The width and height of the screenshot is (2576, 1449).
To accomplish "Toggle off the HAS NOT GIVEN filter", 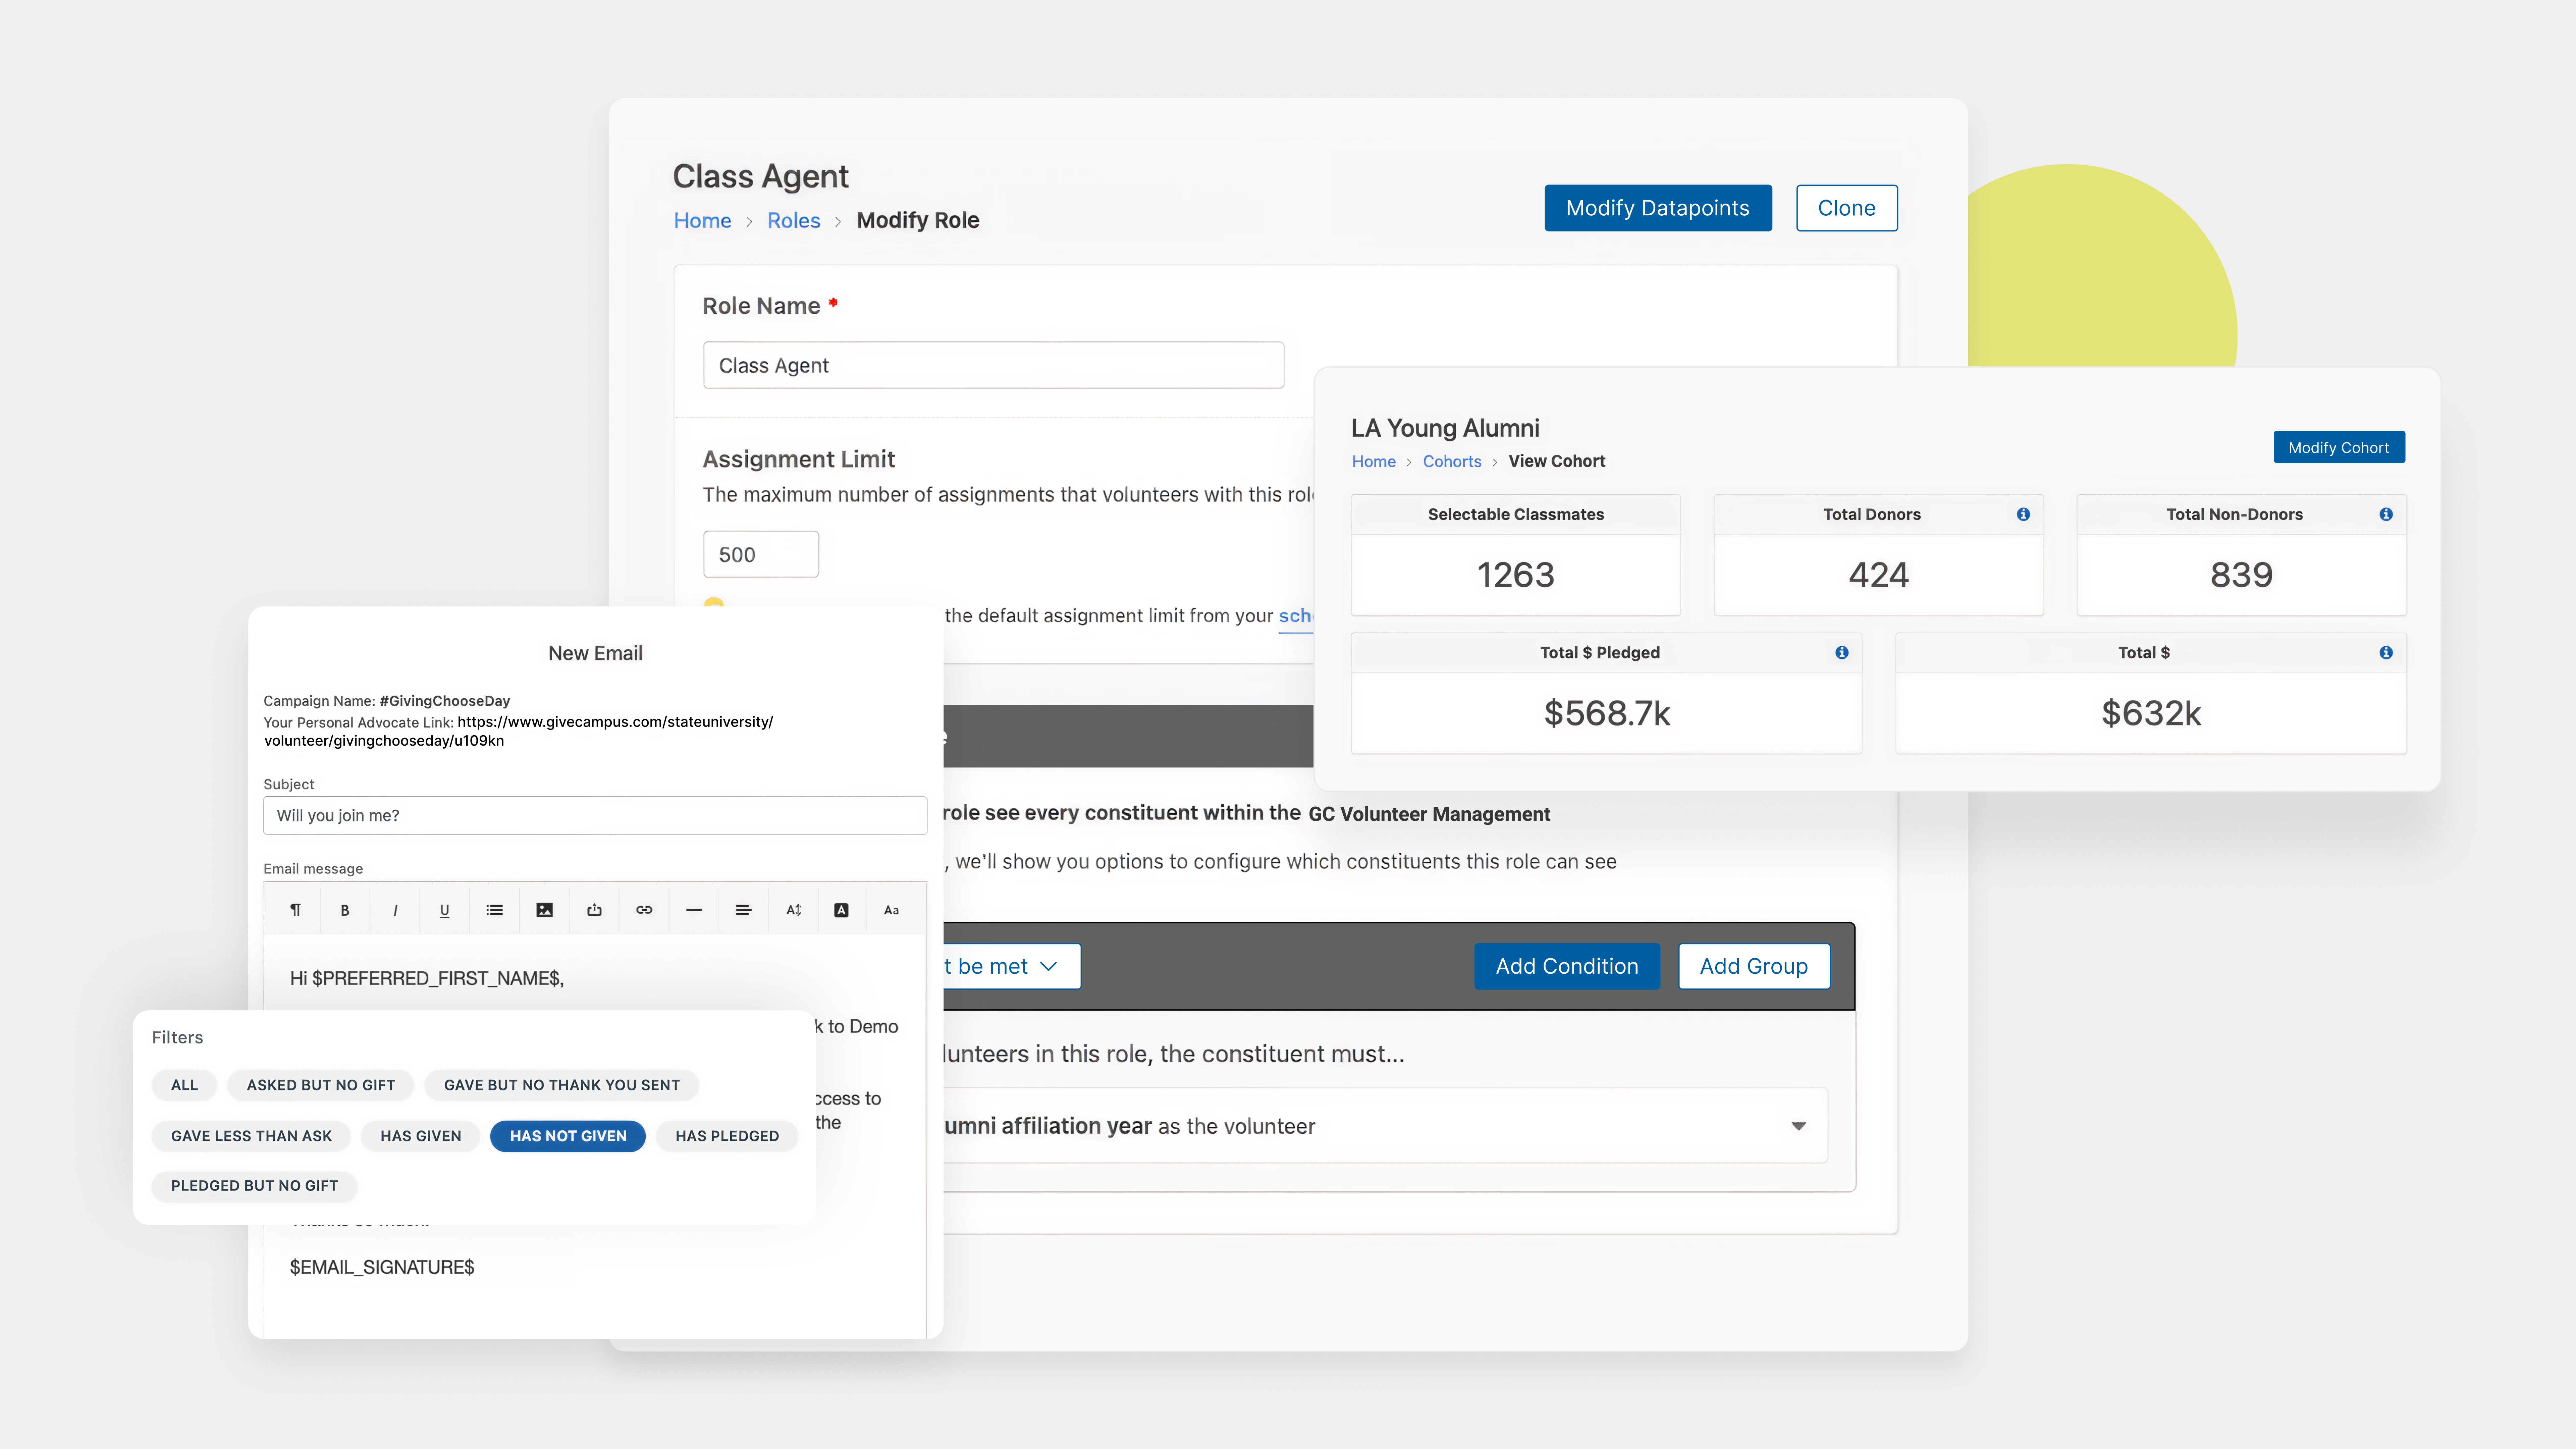I will tap(567, 1136).
